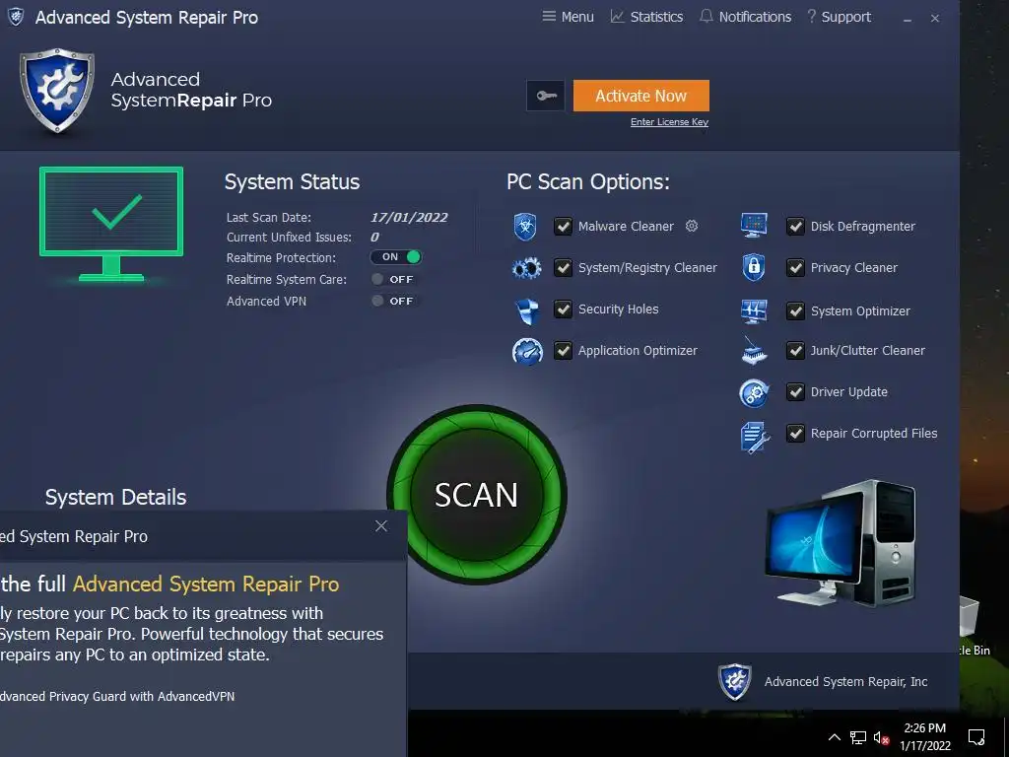Click the small shield icon in title bar
1009x757 pixels.
point(16,17)
